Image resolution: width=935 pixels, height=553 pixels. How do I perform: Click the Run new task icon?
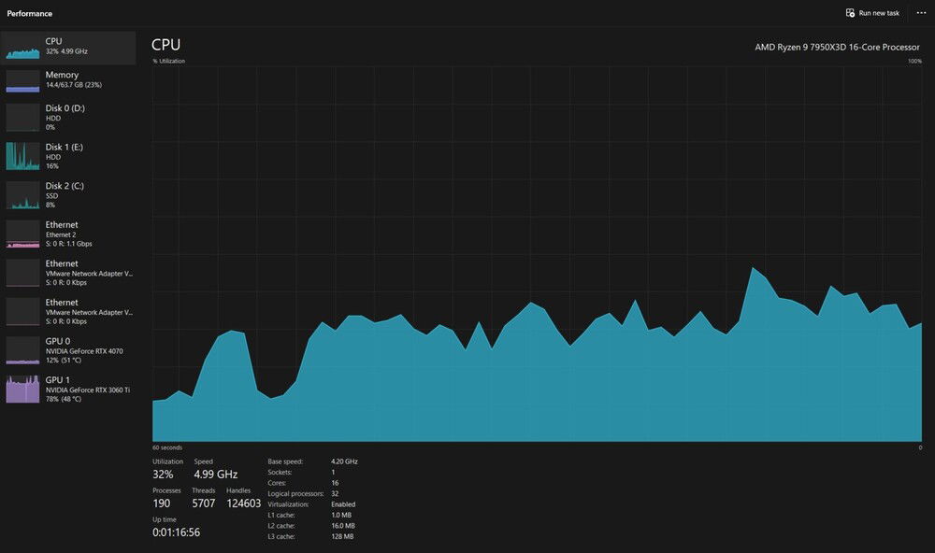click(849, 13)
